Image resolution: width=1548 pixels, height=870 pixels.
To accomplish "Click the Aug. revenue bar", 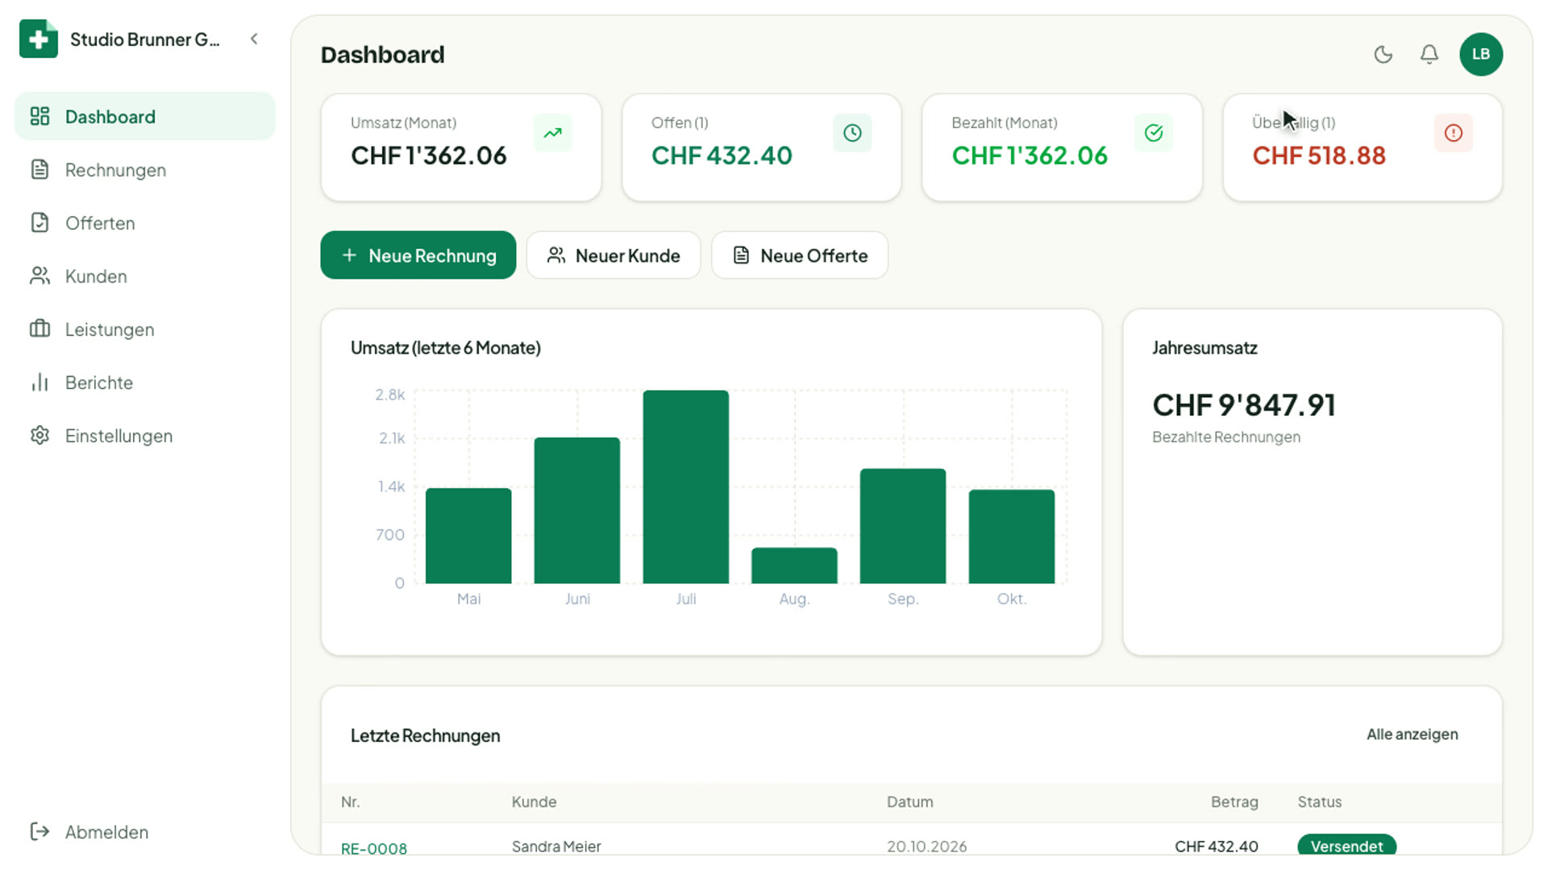I will point(794,565).
